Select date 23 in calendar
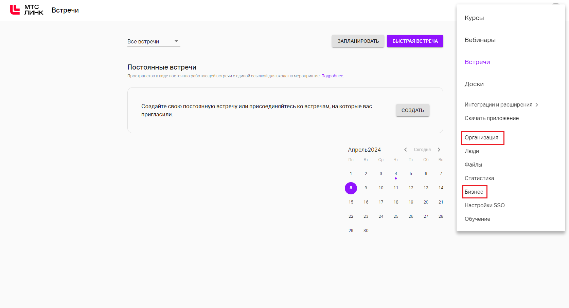This screenshot has width=569, height=308. [x=366, y=216]
